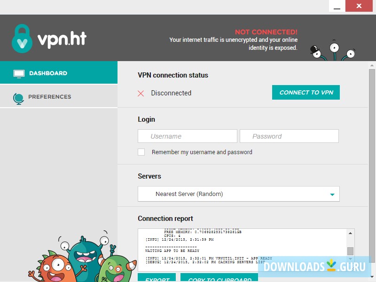376x282 pixels.
Task: Click the red X disconnected status icon
Action: [x=141, y=93]
